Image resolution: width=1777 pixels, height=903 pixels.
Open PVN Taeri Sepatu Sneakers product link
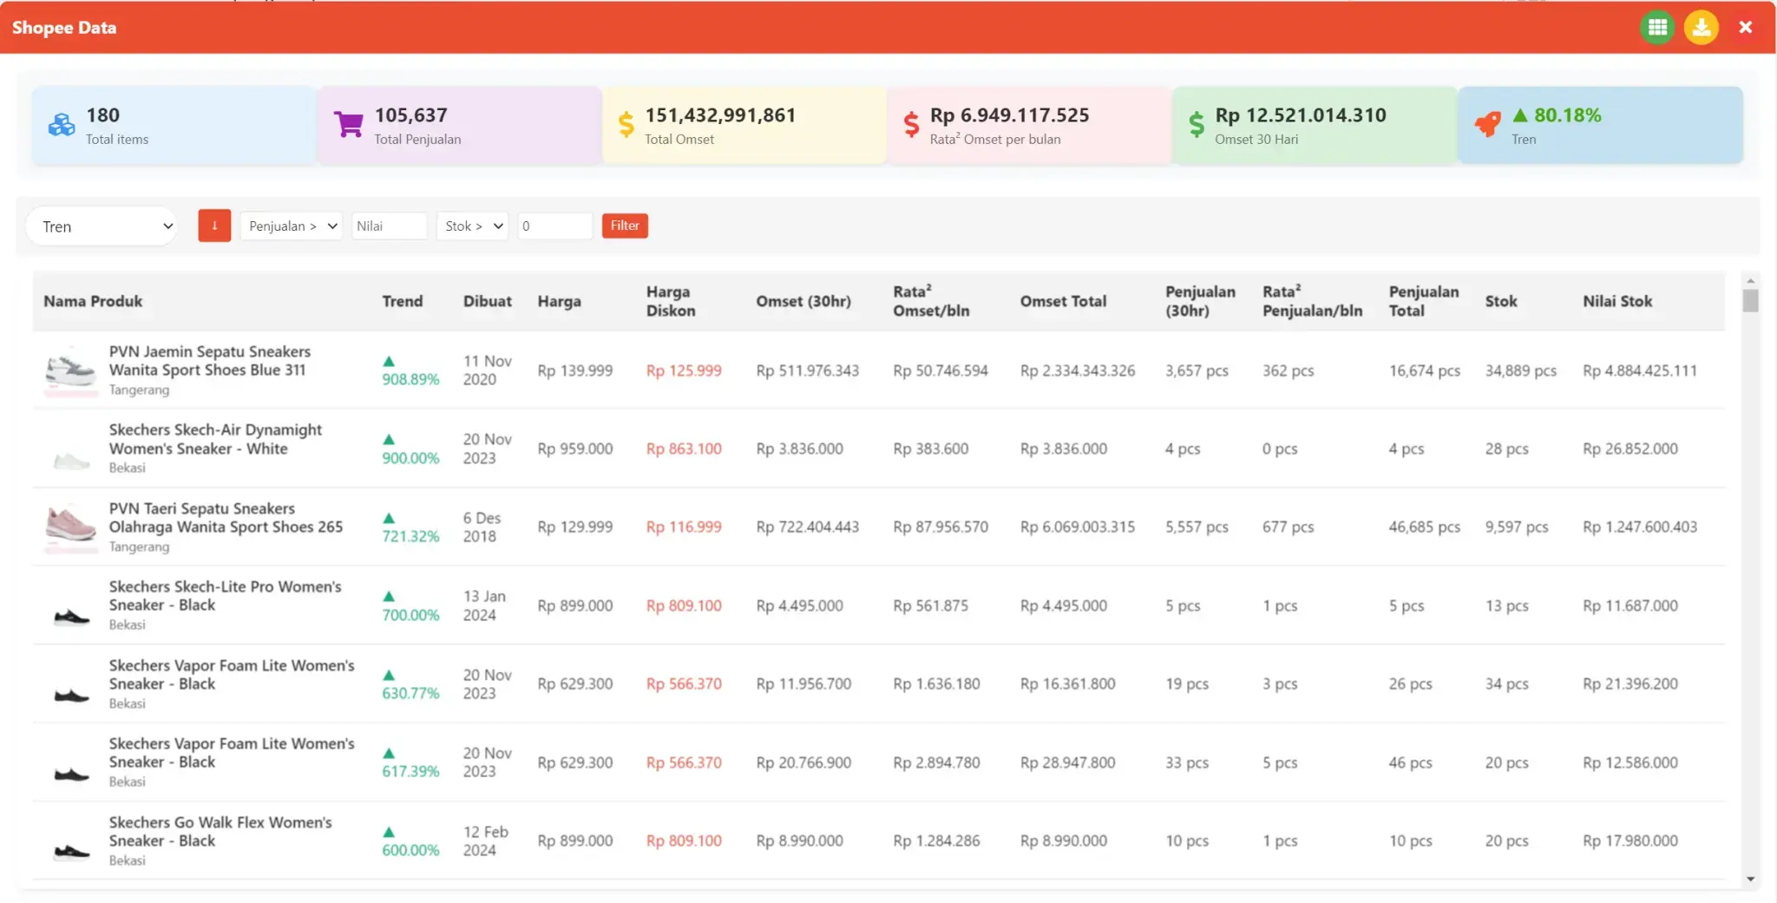(x=226, y=518)
